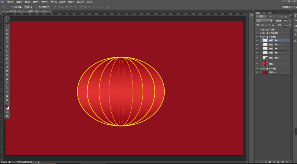Click the lock transparent pixels icon
Screen dimensions: 297x164
point(262,25)
